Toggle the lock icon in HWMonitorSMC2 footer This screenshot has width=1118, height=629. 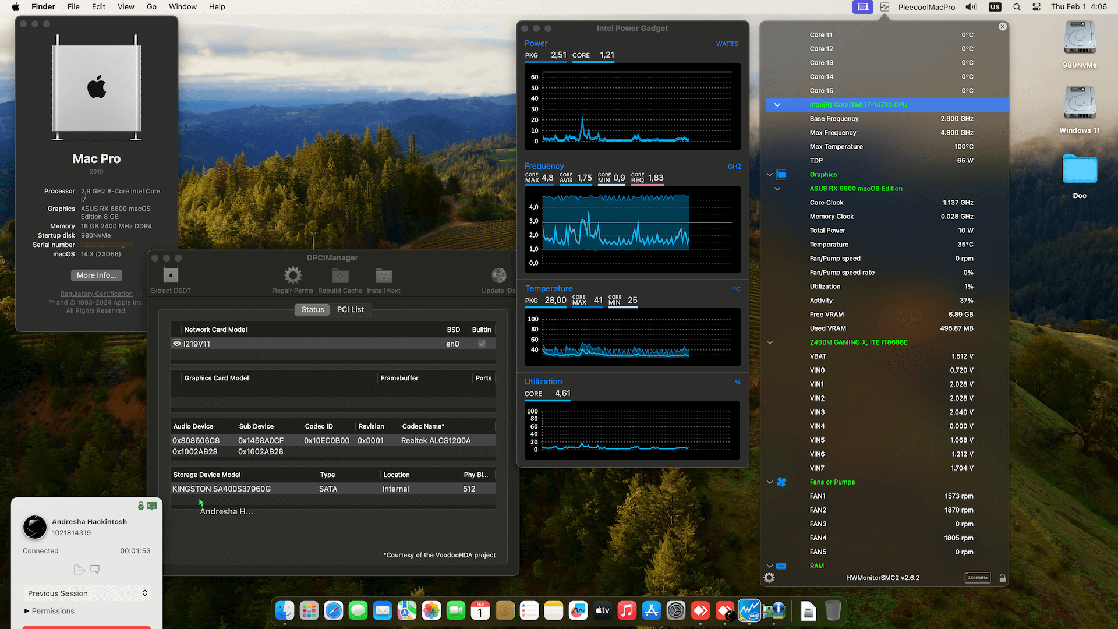1003,578
